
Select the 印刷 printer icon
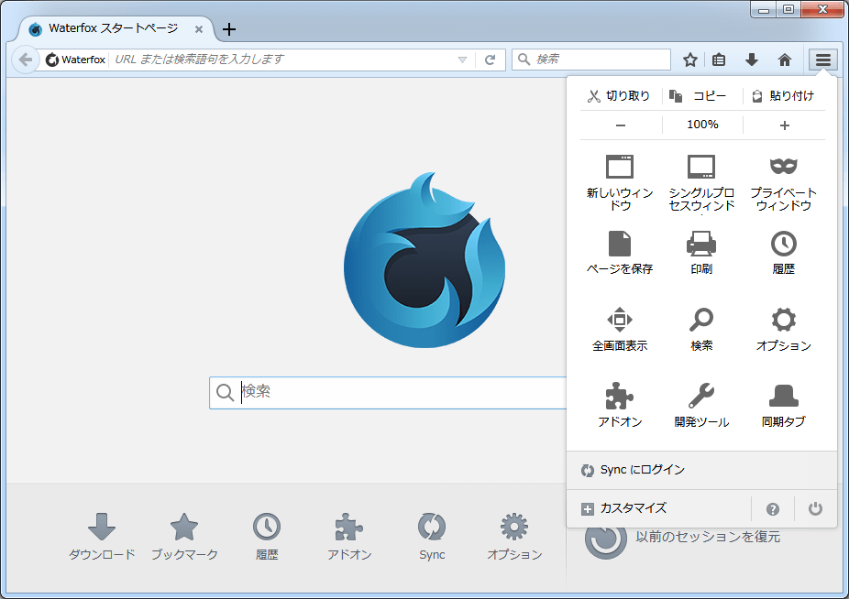701,251
